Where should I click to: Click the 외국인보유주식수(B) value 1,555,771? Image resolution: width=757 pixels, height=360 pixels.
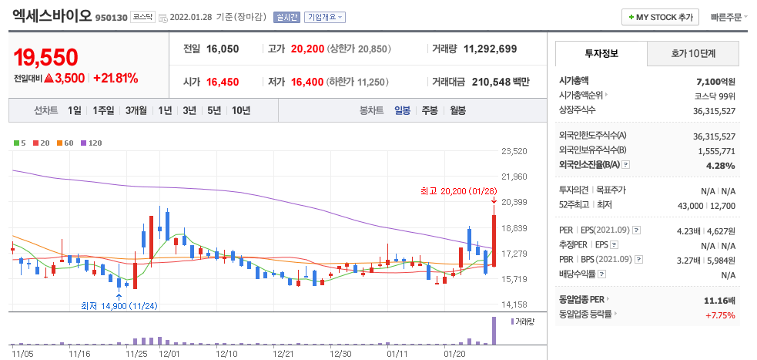717,151
